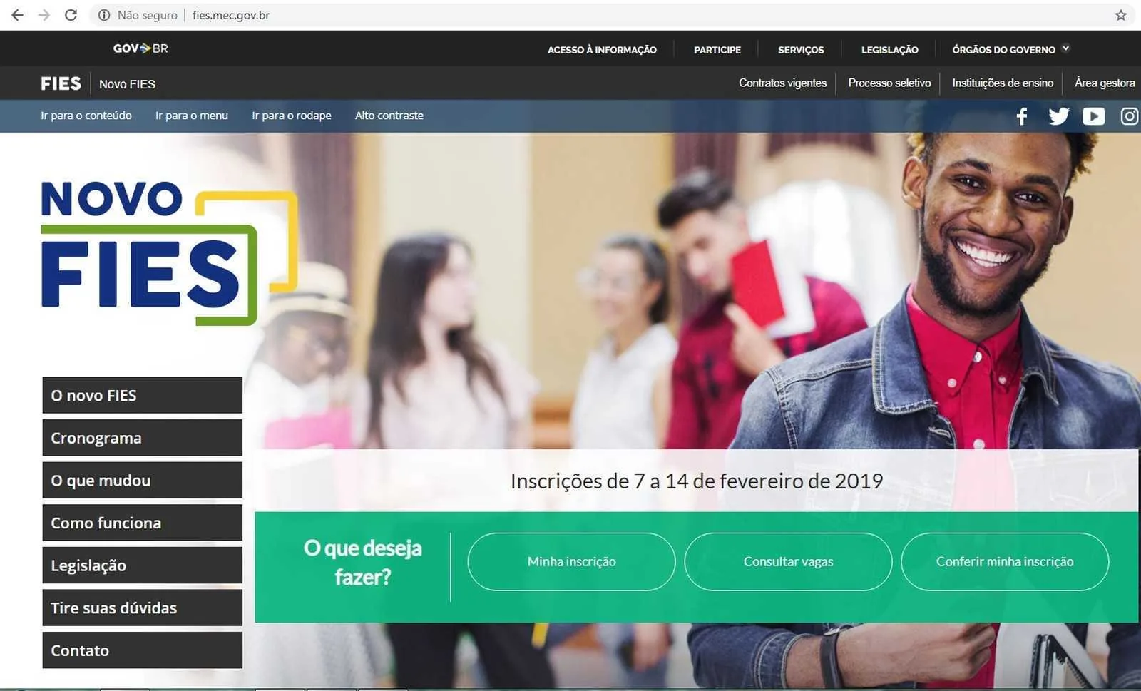Open the Serviços menu item

(801, 50)
